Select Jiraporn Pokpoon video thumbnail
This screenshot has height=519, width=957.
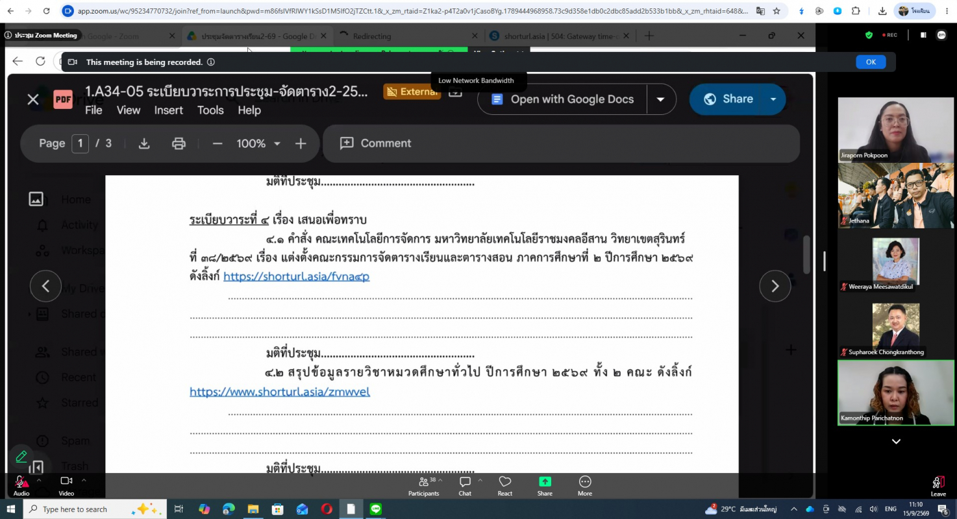[896, 130]
